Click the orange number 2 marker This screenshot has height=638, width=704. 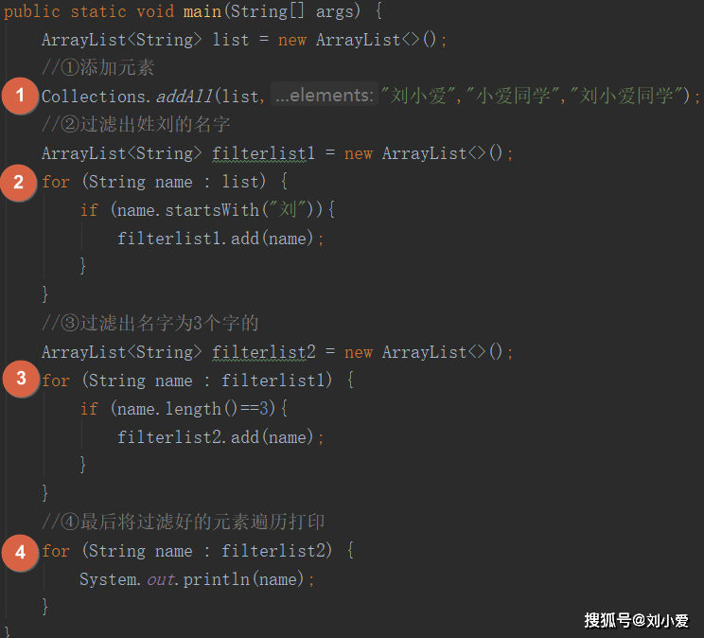point(19,182)
